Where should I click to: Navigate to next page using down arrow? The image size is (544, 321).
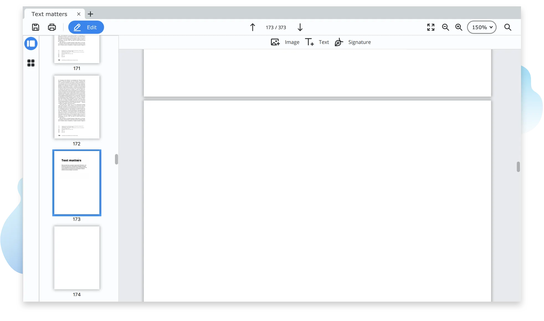[x=300, y=27]
